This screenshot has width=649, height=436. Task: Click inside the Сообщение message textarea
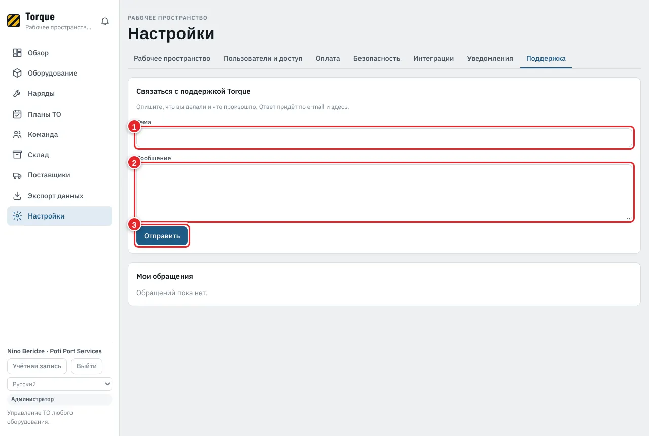(384, 192)
